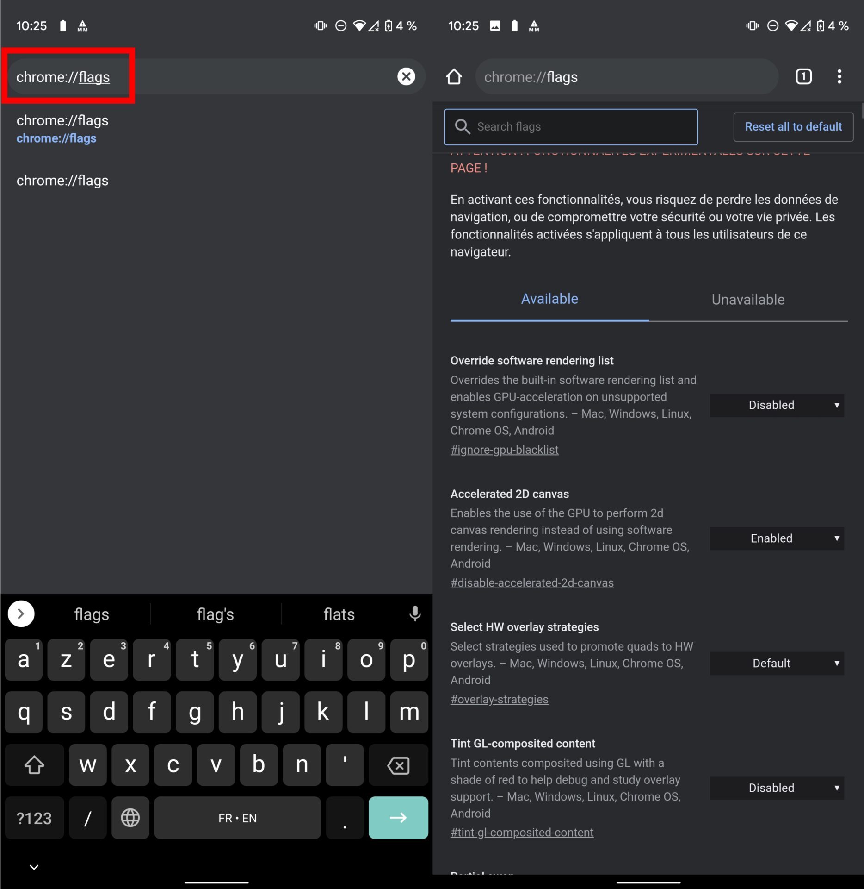Screen dimensions: 864x889
Task: Tap the globe language switch key
Action: coord(130,818)
